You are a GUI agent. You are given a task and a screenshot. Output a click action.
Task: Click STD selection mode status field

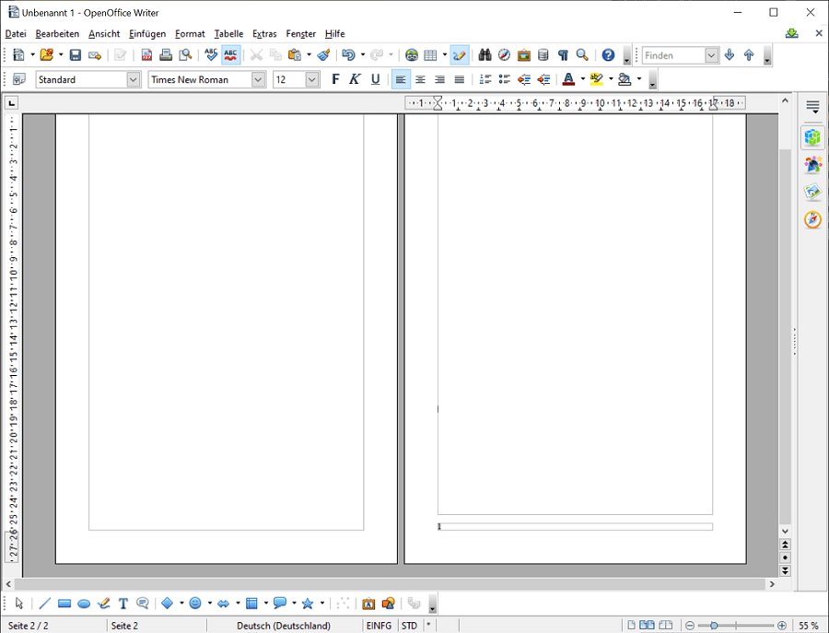(409, 626)
